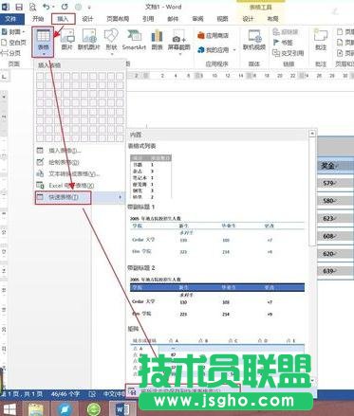Switch to the 引用 References tab
Viewport: 354px width, 416px height.
click(148, 19)
